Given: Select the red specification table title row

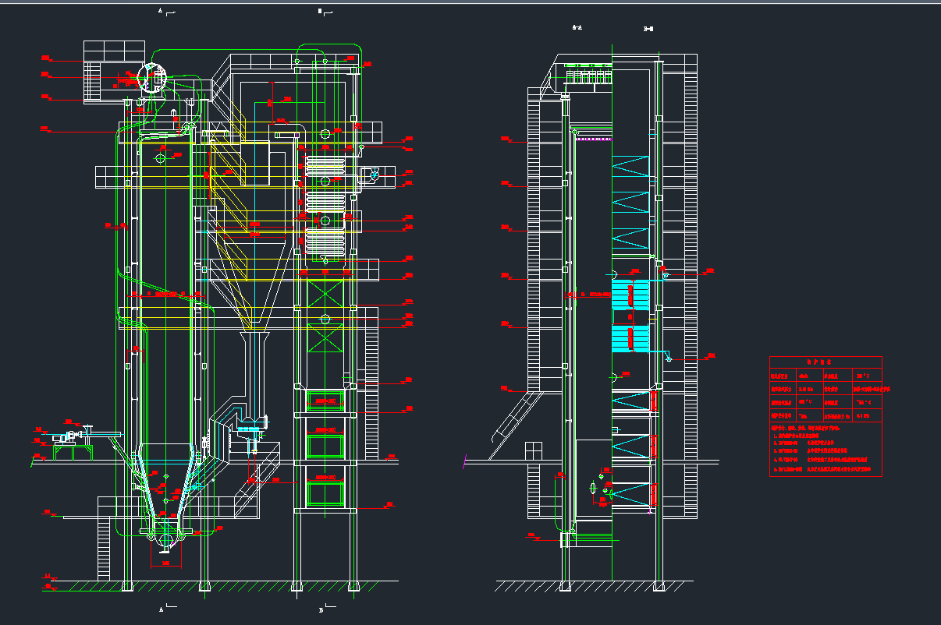Looking at the screenshot, I should coord(826,362).
